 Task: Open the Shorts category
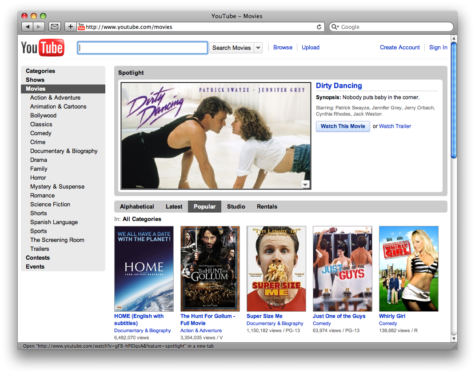(38, 213)
